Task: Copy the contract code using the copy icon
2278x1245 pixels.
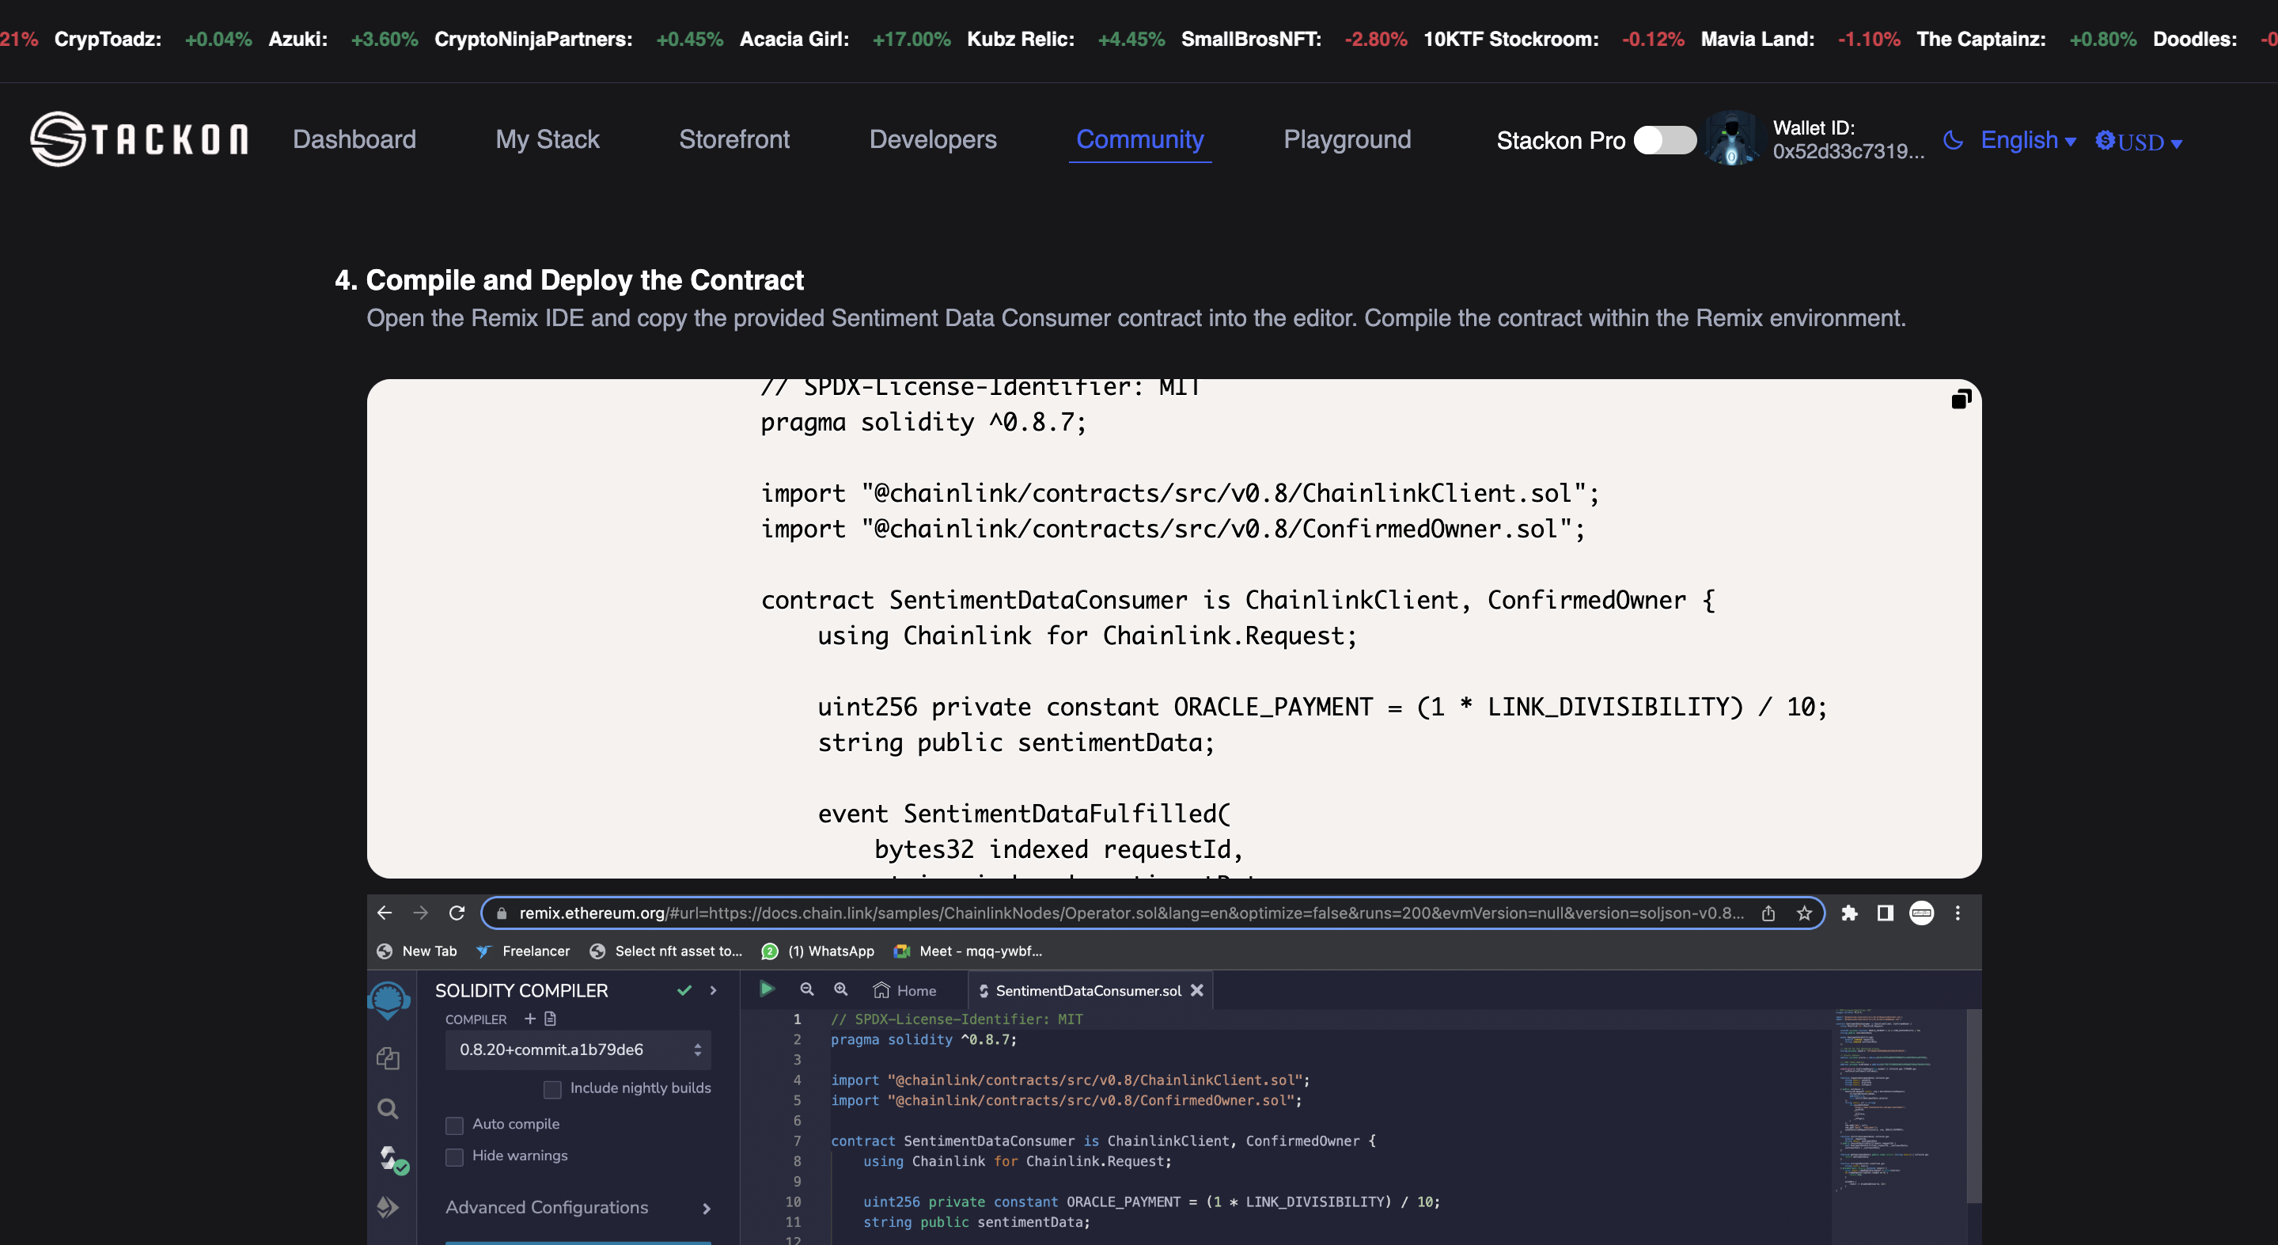Action: 1961,399
